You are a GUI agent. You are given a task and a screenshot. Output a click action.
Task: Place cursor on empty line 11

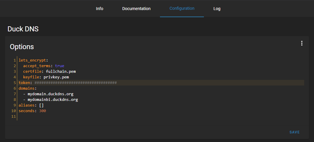click(161, 117)
